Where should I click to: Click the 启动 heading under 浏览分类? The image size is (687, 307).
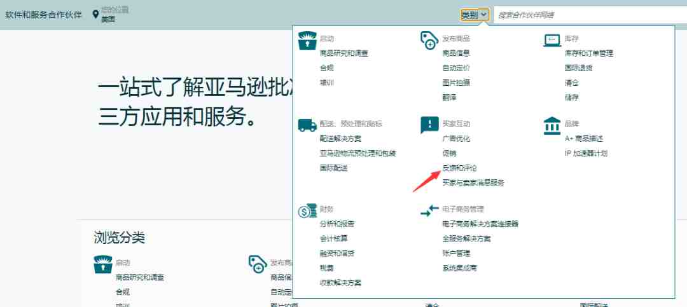[x=123, y=263]
